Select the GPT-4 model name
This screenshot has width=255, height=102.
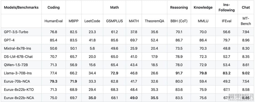click(x=9, y=40)
